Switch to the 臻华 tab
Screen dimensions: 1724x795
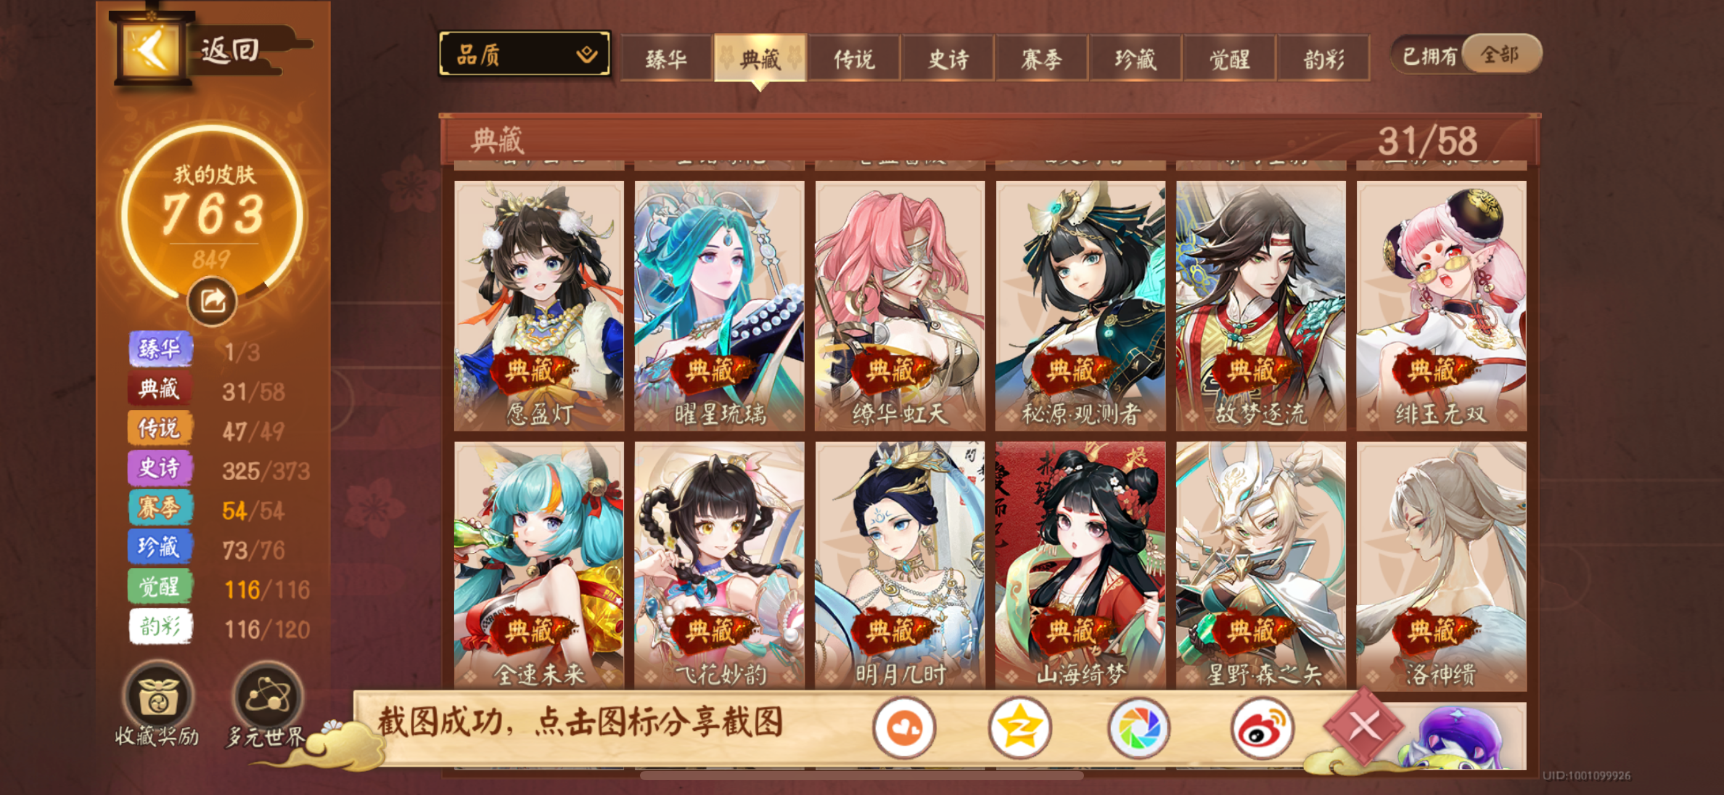(666, 59)
